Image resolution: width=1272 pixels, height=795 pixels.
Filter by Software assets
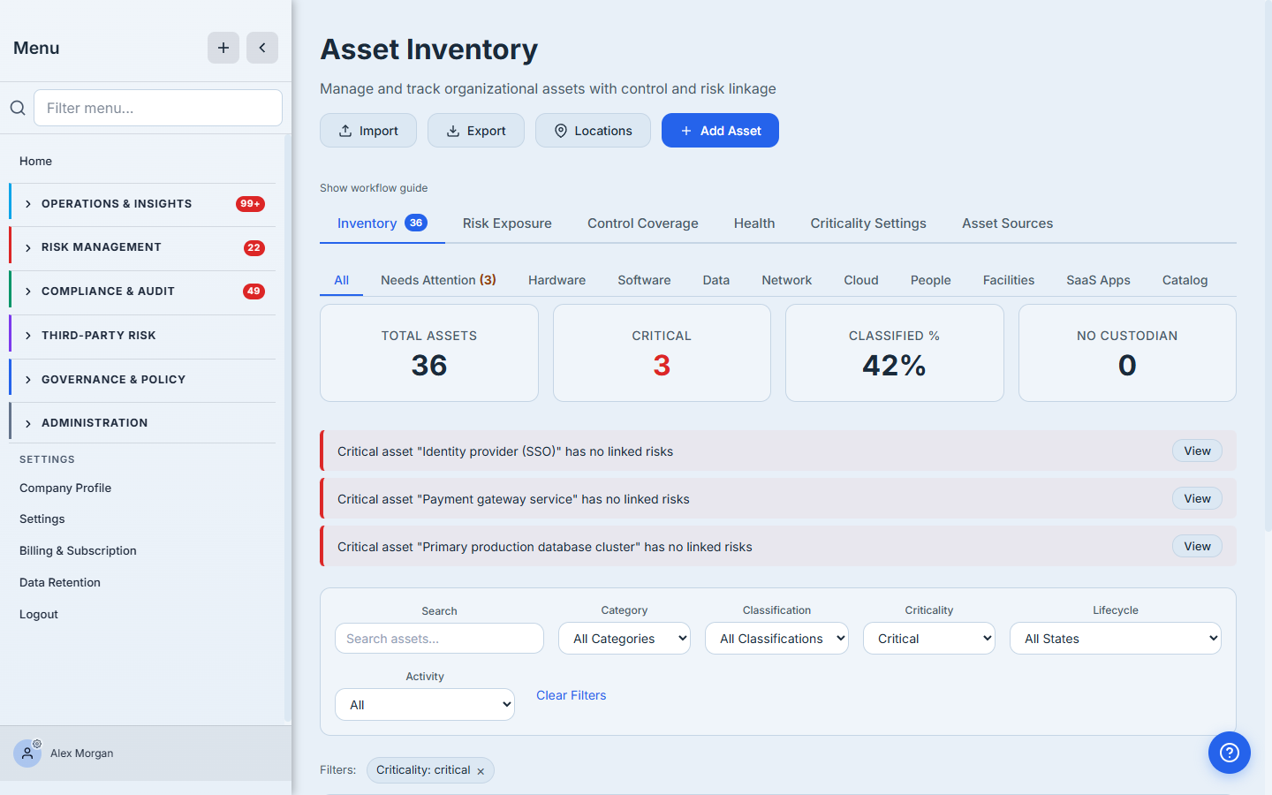pyautogui.click(x=644, y=280)
